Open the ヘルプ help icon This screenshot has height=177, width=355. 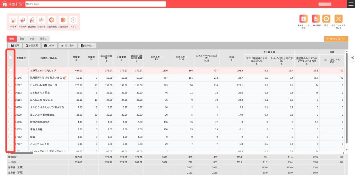(73, 20)
